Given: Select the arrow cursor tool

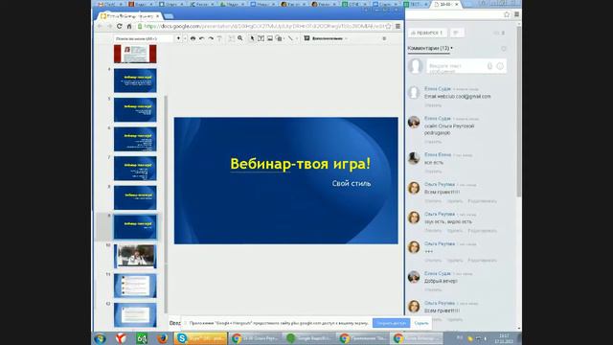Looking at the screenshot, I should (252, 38).
